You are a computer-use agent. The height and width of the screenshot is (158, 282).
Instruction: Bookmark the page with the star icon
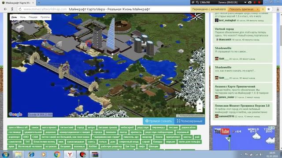pyautogui.click(x=268, y=9)
